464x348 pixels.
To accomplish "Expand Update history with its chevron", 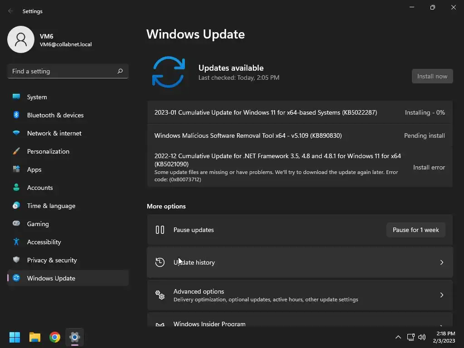I will (441, 262).
